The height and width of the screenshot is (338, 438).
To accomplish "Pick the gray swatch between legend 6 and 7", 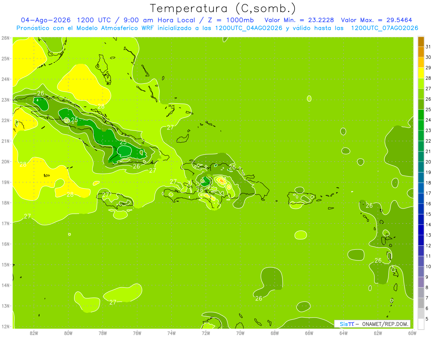I will pyautogui.click(x=421, y=303).
